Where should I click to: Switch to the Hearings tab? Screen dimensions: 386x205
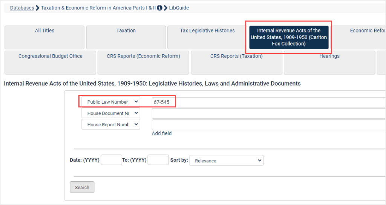pos(329,63)
